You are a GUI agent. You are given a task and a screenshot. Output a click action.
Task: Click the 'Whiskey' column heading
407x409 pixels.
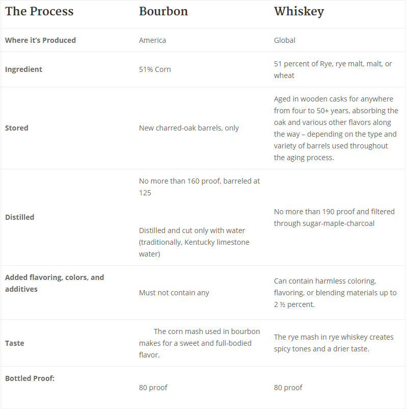299,12
